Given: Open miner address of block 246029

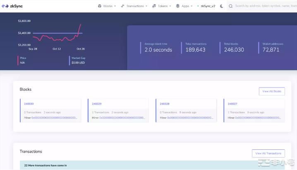Looking at the screenshot, I should [122, 118].
